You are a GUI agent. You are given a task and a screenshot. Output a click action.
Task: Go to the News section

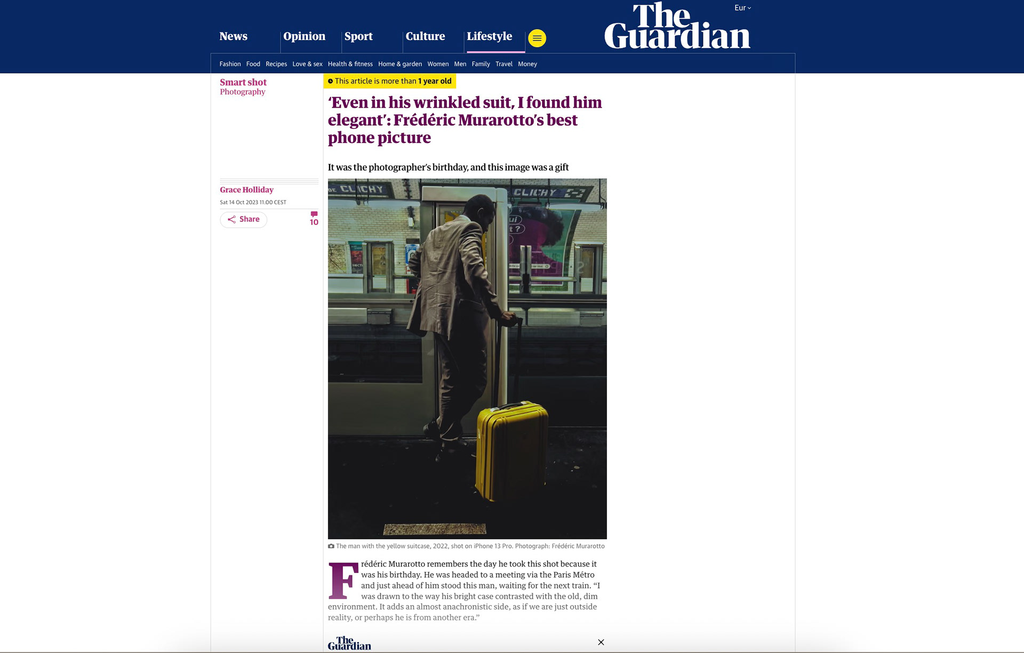coord(234,36)
